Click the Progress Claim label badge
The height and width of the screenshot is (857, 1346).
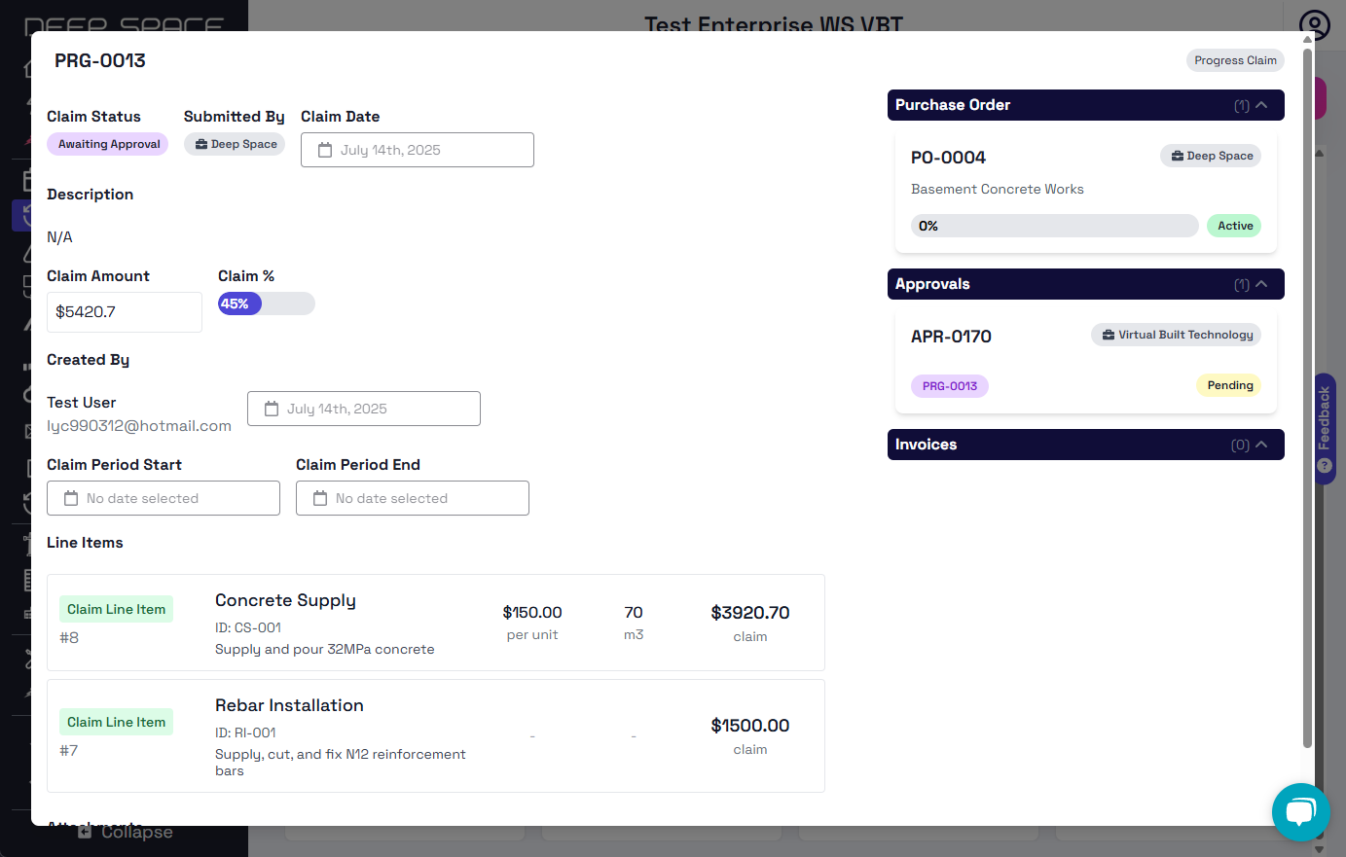(x=1235, y=60)
